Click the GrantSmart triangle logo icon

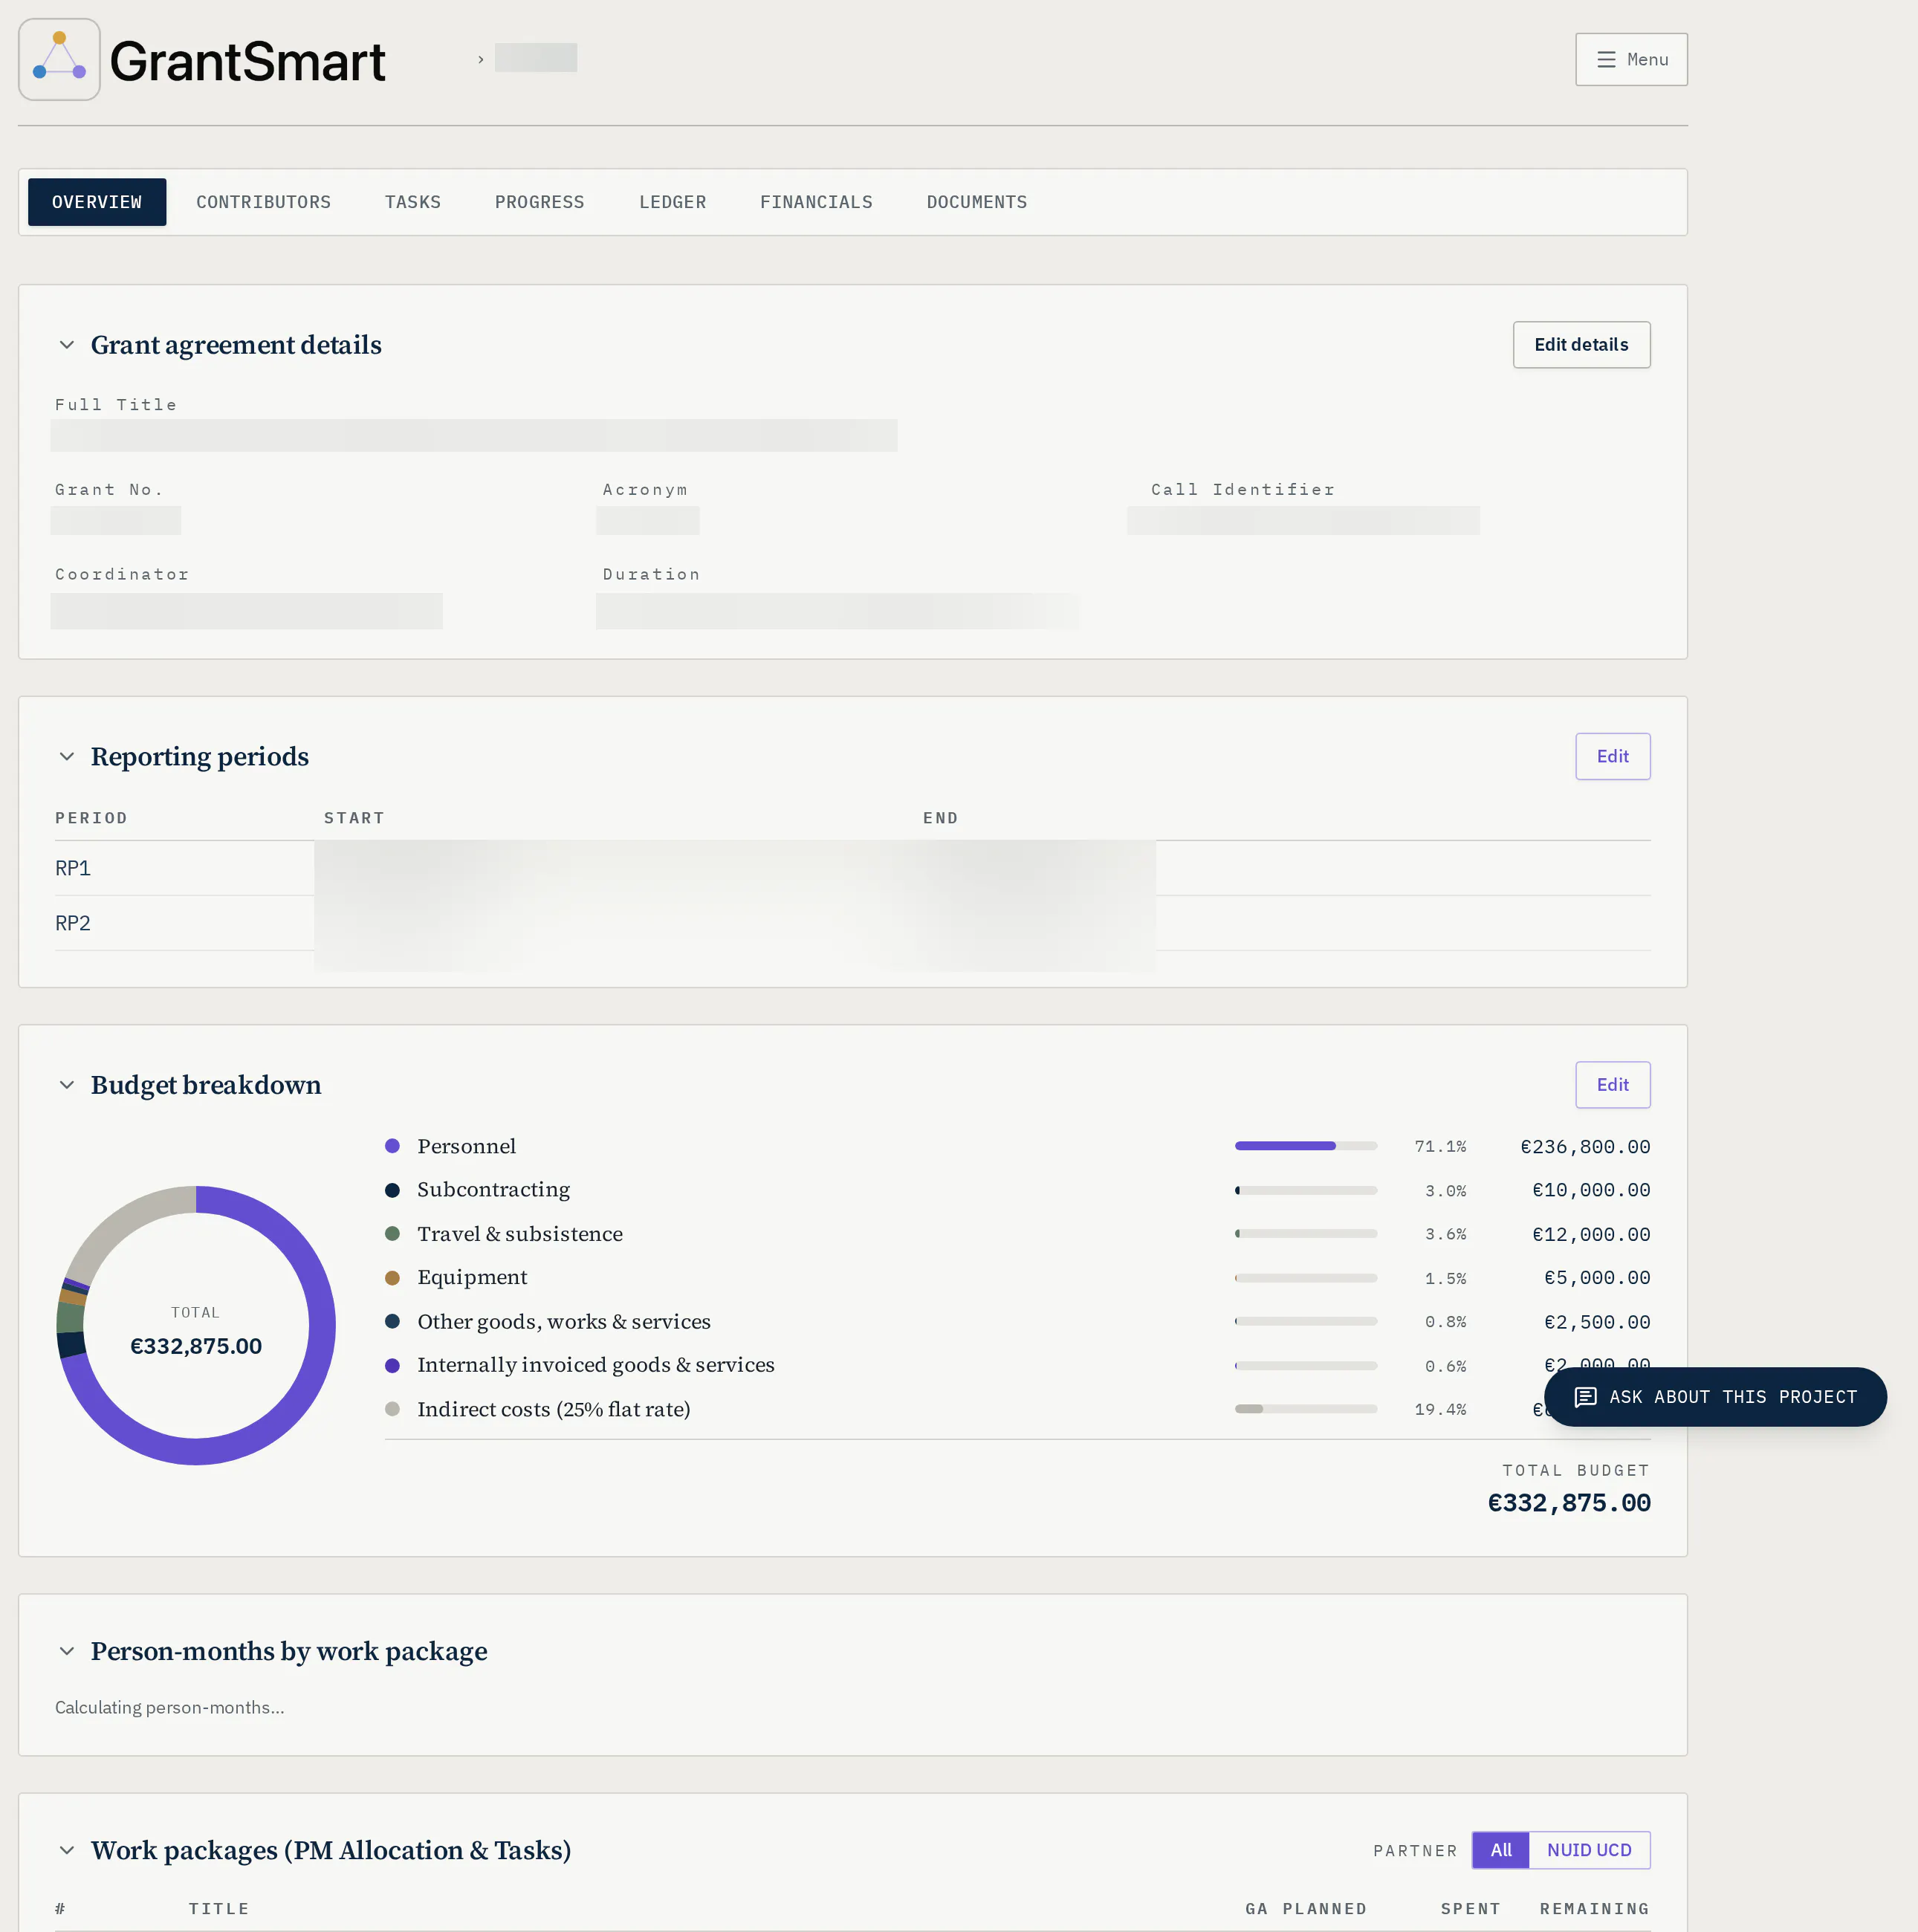pyautogui.click(x=59, y=59)
